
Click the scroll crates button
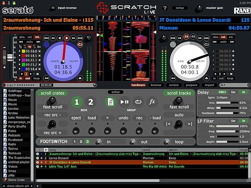(x=53, y=93)
